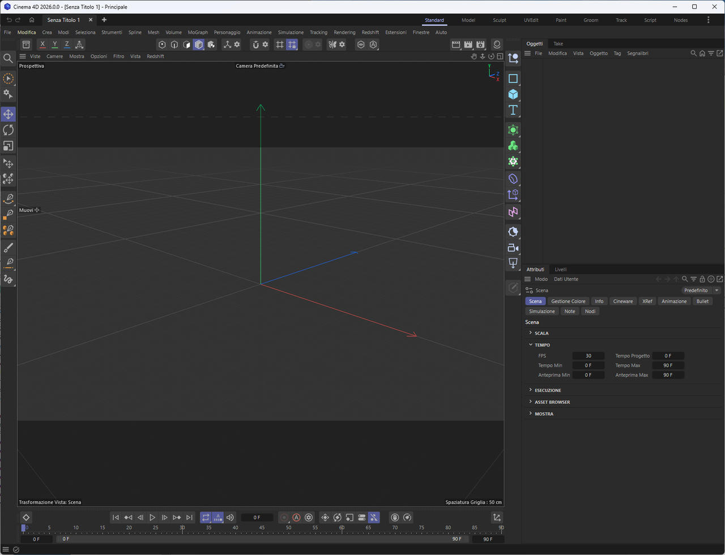This screenshot has width=725, height=555.
Task: Click the Asset Browser box icon
Action: click(x=26, y=45)
